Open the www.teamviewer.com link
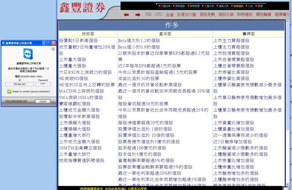Screen dimensions: 292x190 [x=16, y=101]
